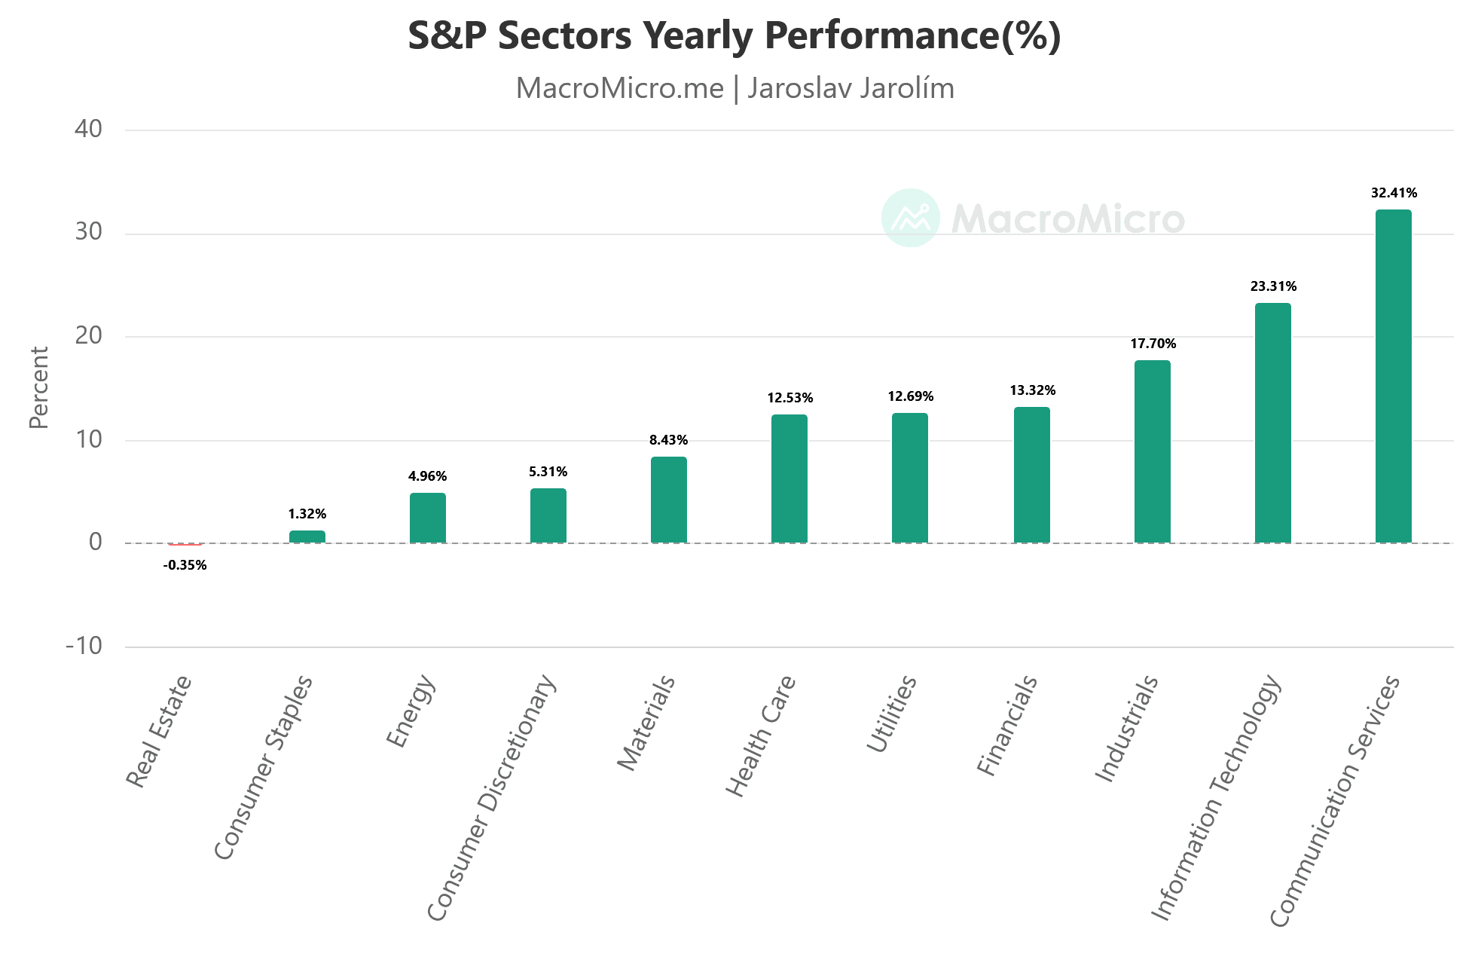Select the small Consumer Staples bar
Viewport: 1469px width, 957px height.
coord(307,537)
